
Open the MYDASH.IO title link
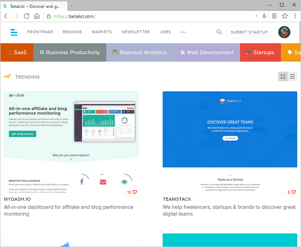pos(17,199)
